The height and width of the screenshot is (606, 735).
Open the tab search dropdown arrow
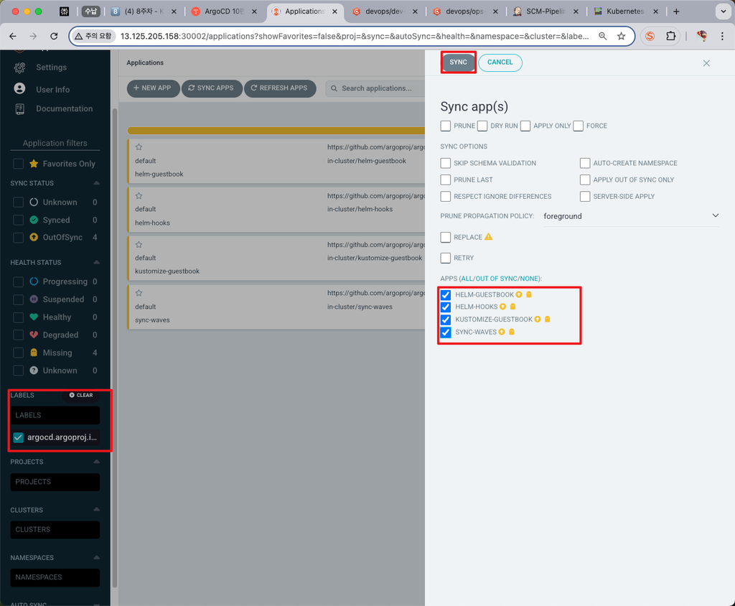[x=723, y=11]
